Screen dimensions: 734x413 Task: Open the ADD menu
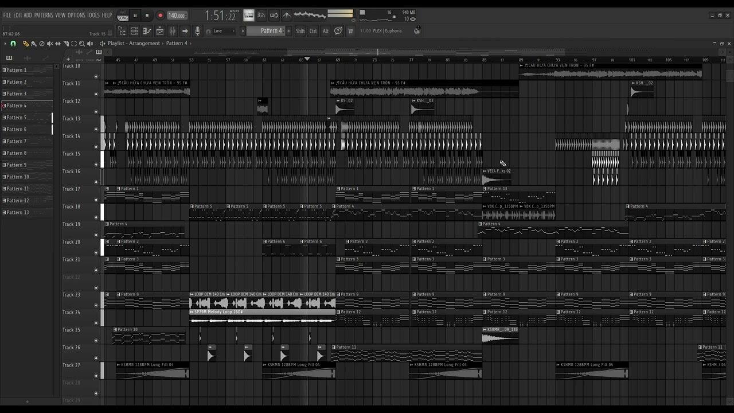pos(28,15)
